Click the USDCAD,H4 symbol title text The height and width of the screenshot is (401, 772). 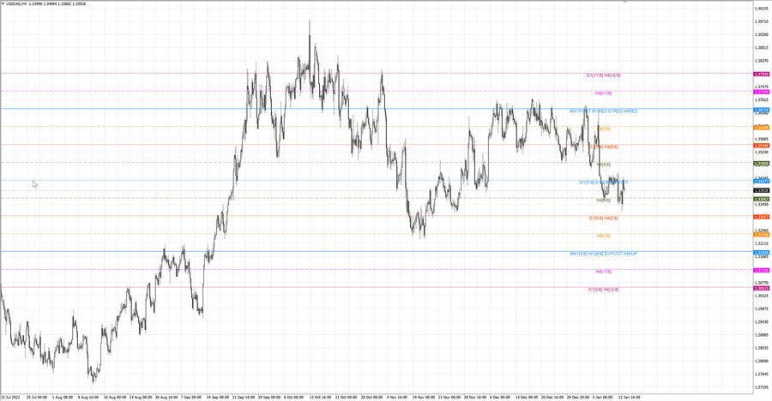point(16,3)
